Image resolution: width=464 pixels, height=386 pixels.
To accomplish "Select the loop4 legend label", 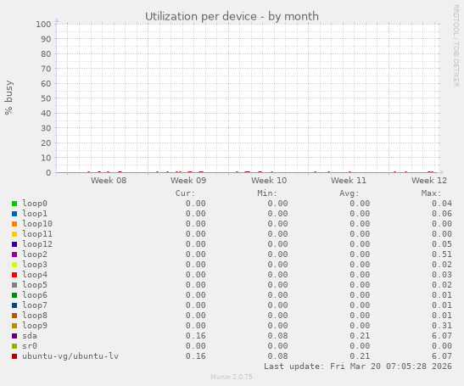I will tap(35, 275).
